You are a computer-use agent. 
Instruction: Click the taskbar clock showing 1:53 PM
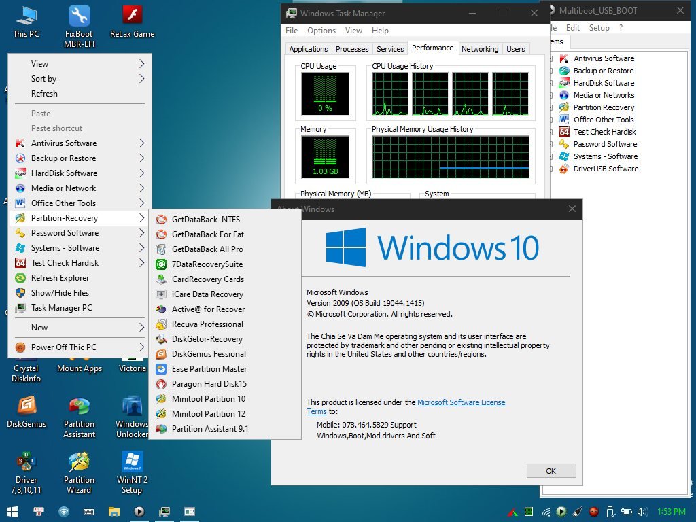(671, 512)
